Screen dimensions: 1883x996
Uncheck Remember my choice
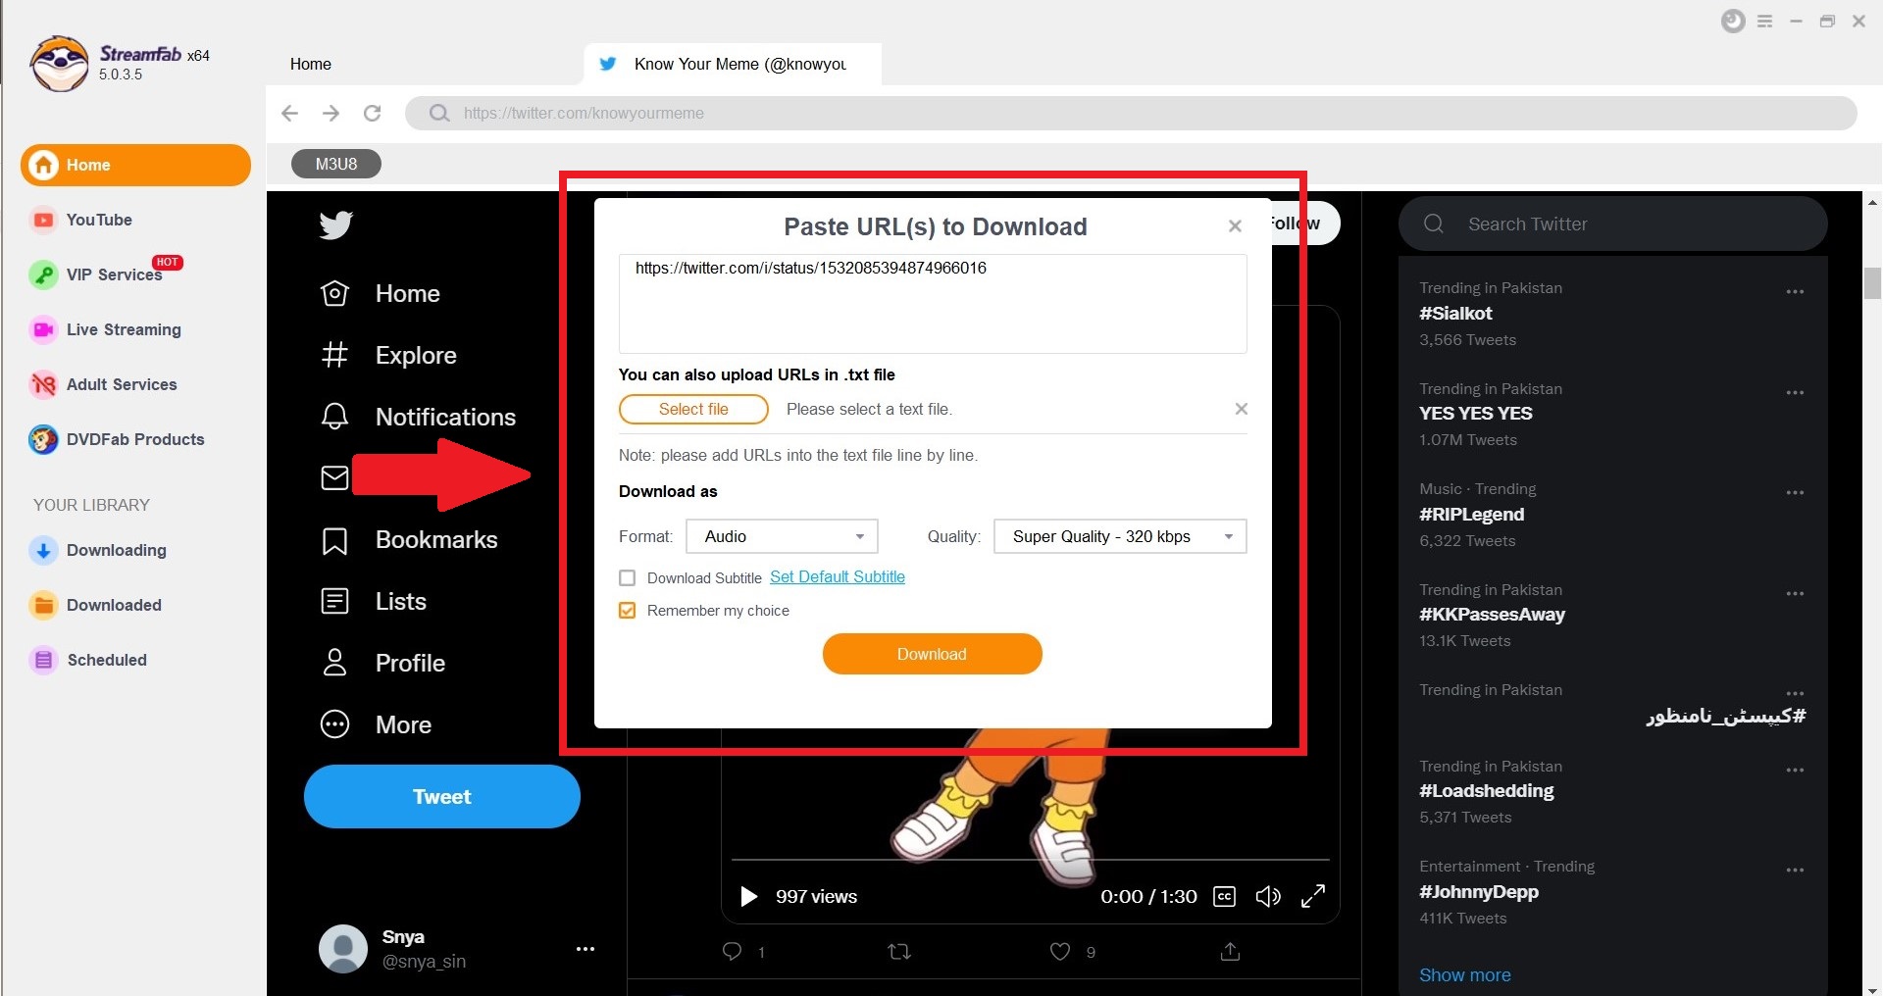coord(628,611)
